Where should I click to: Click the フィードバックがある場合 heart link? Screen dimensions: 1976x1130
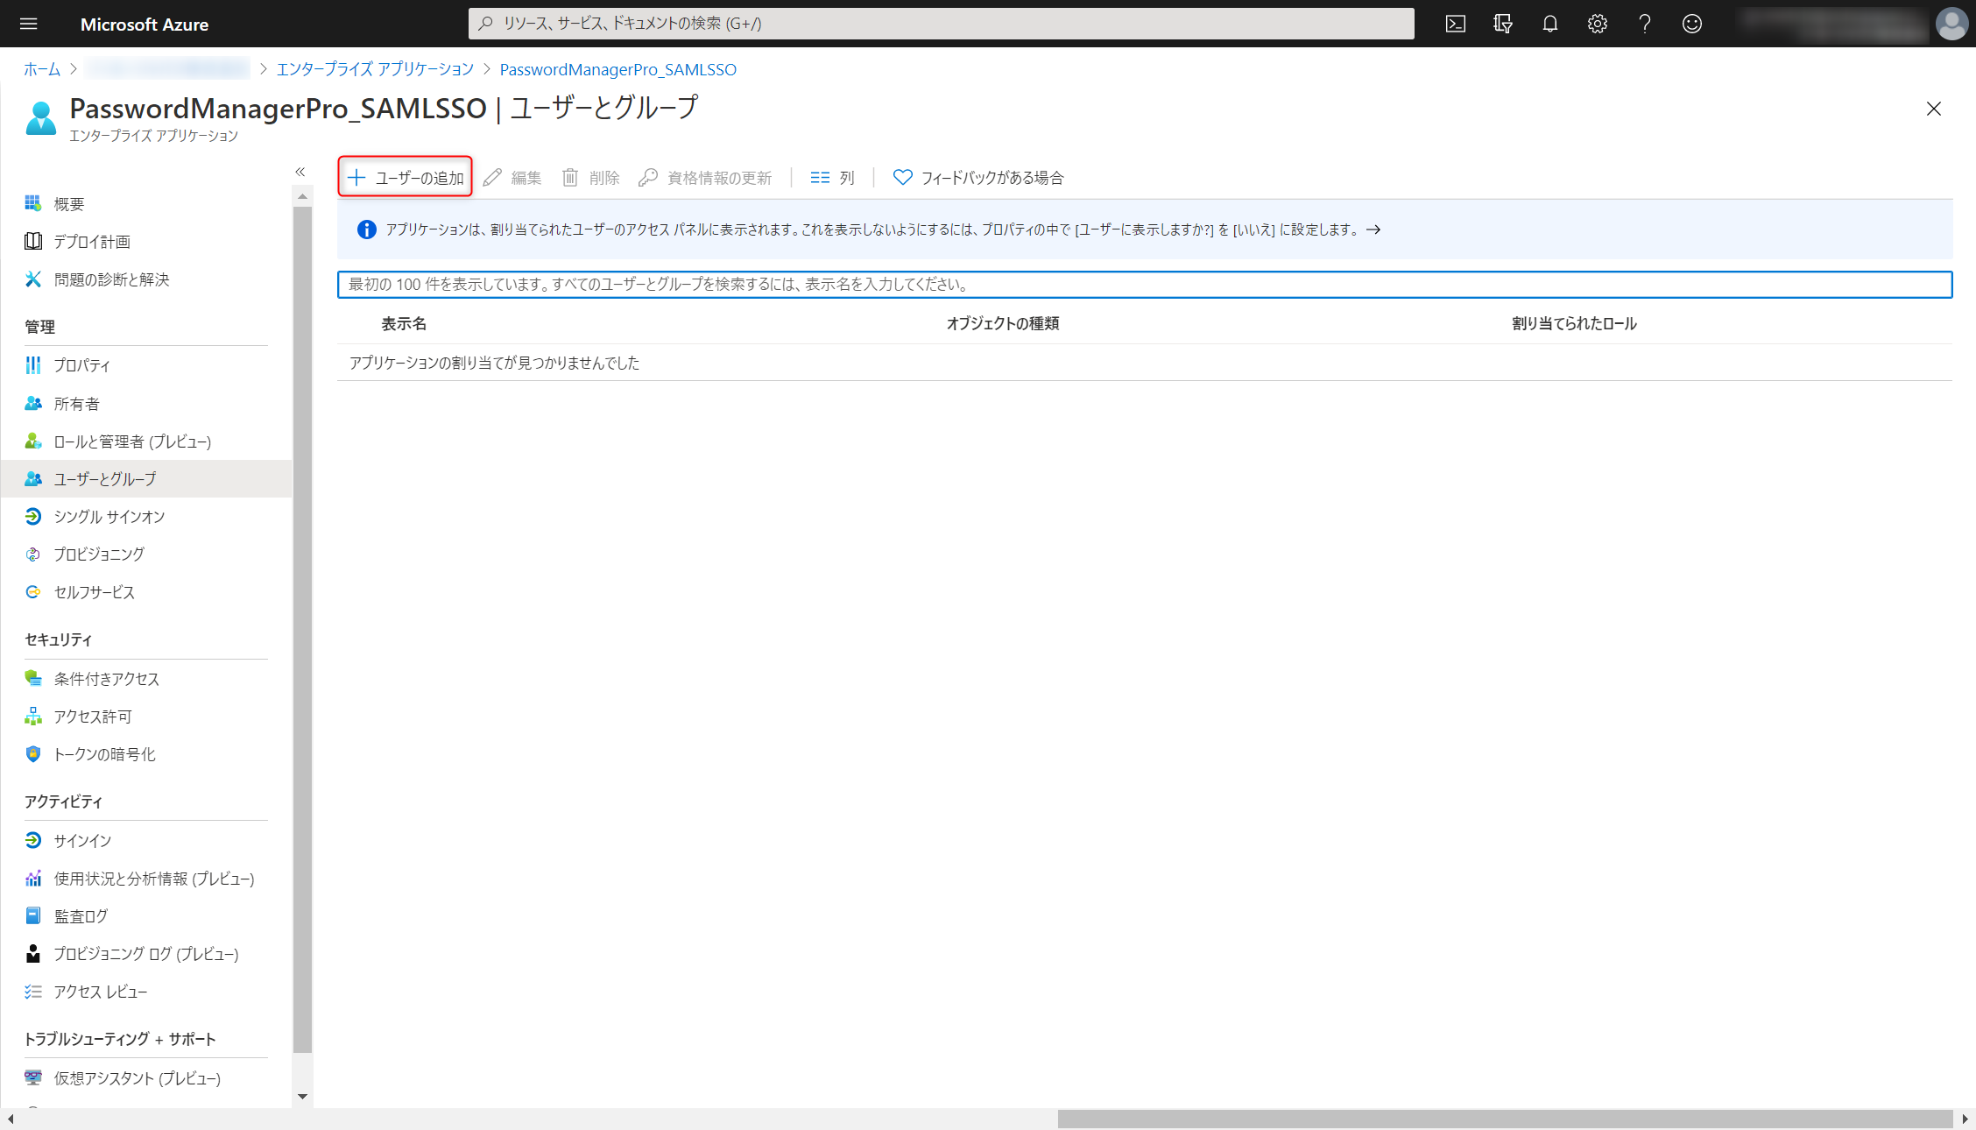978,178
